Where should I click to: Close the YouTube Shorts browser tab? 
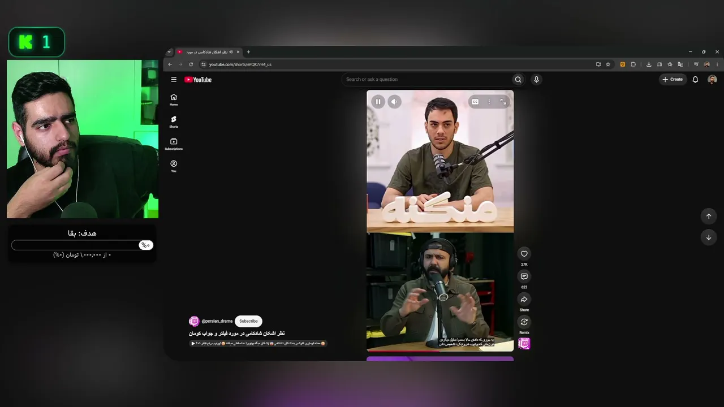click(x=238, y=52)
